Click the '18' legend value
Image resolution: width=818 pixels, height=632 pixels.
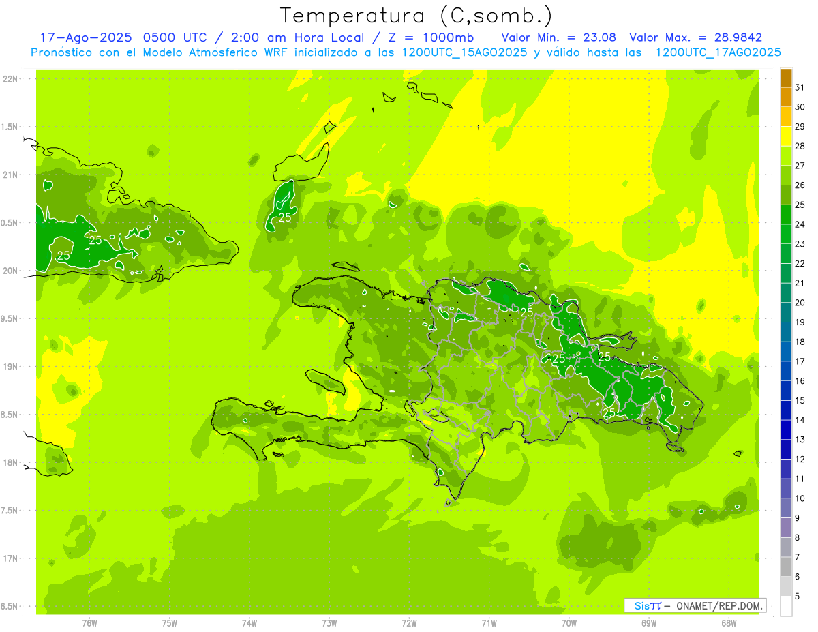click(800, 342)
